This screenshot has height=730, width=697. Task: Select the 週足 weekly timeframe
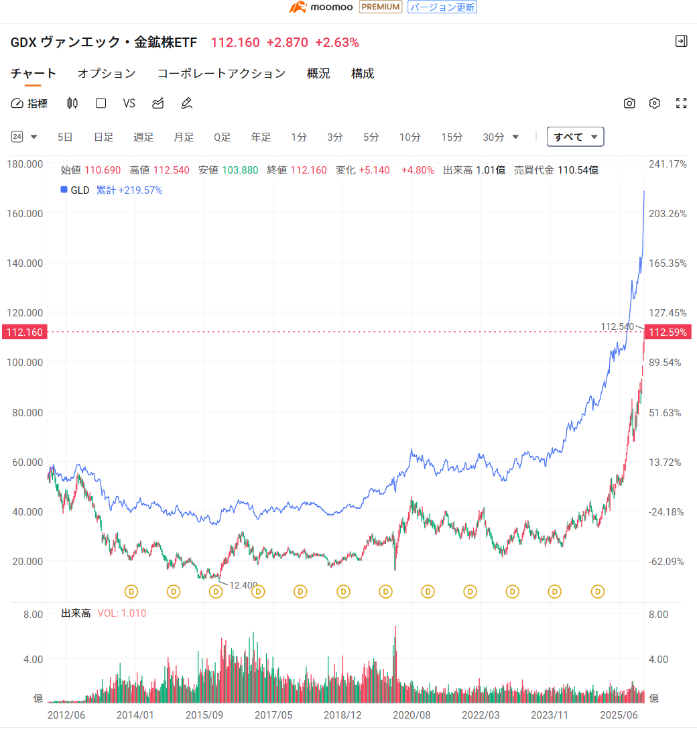[143, 137]
